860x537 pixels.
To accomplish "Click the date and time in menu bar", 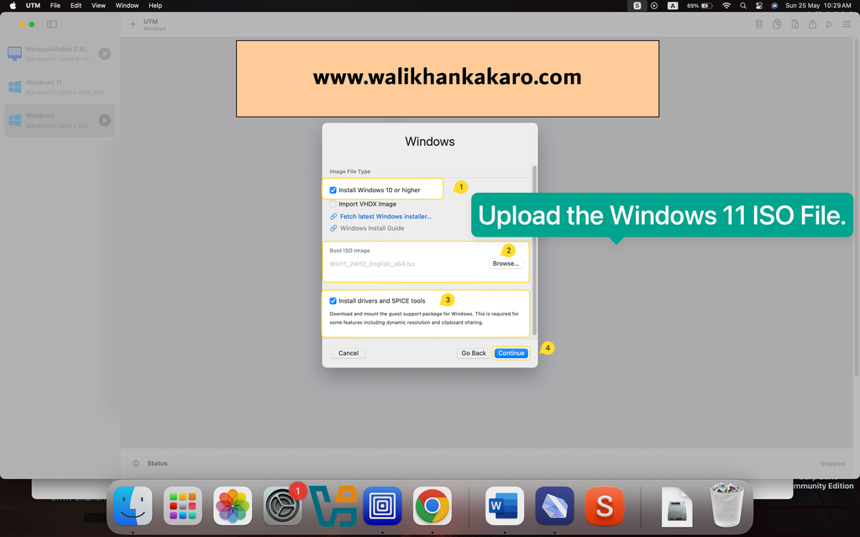I will coord(818,6).
